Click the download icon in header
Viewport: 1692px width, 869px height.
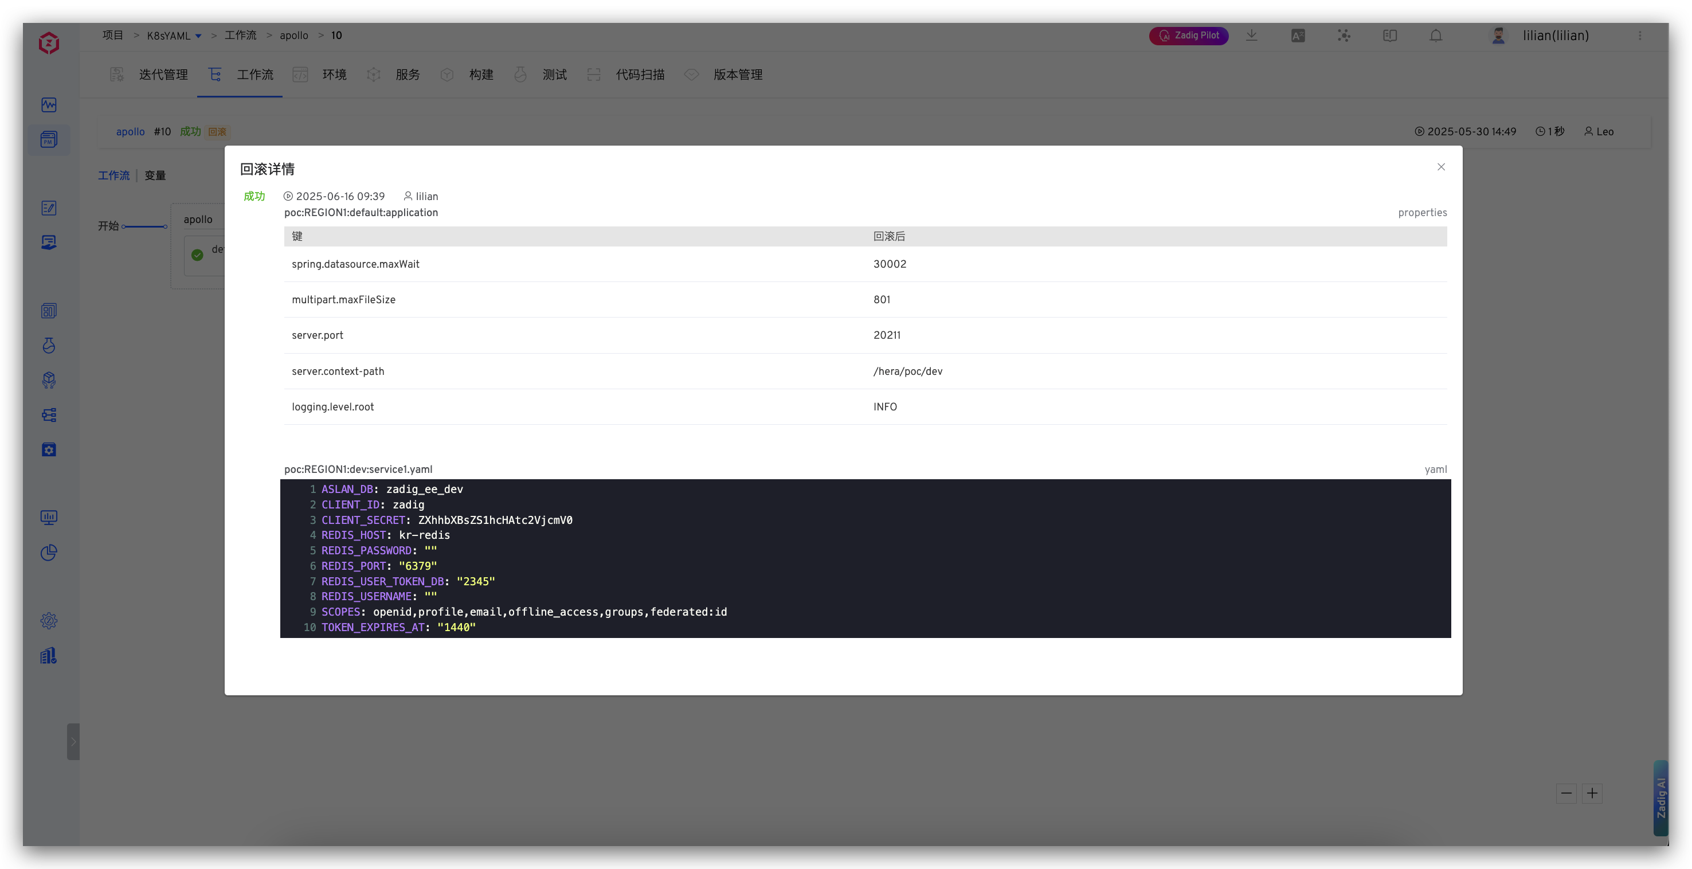(1251, 36)
